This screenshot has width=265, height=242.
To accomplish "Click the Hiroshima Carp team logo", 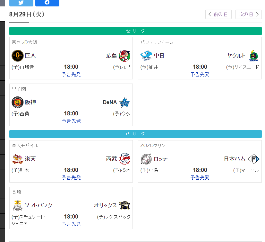I will click(x=124, y=56).
